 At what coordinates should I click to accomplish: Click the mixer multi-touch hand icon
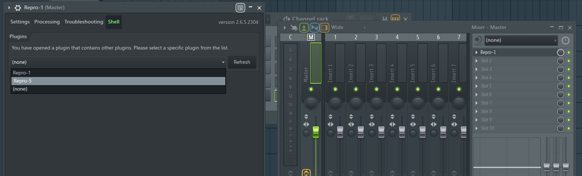point(294,27)
